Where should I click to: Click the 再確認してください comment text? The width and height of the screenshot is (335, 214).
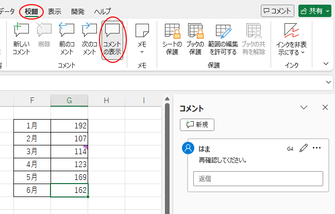[223, 160]
